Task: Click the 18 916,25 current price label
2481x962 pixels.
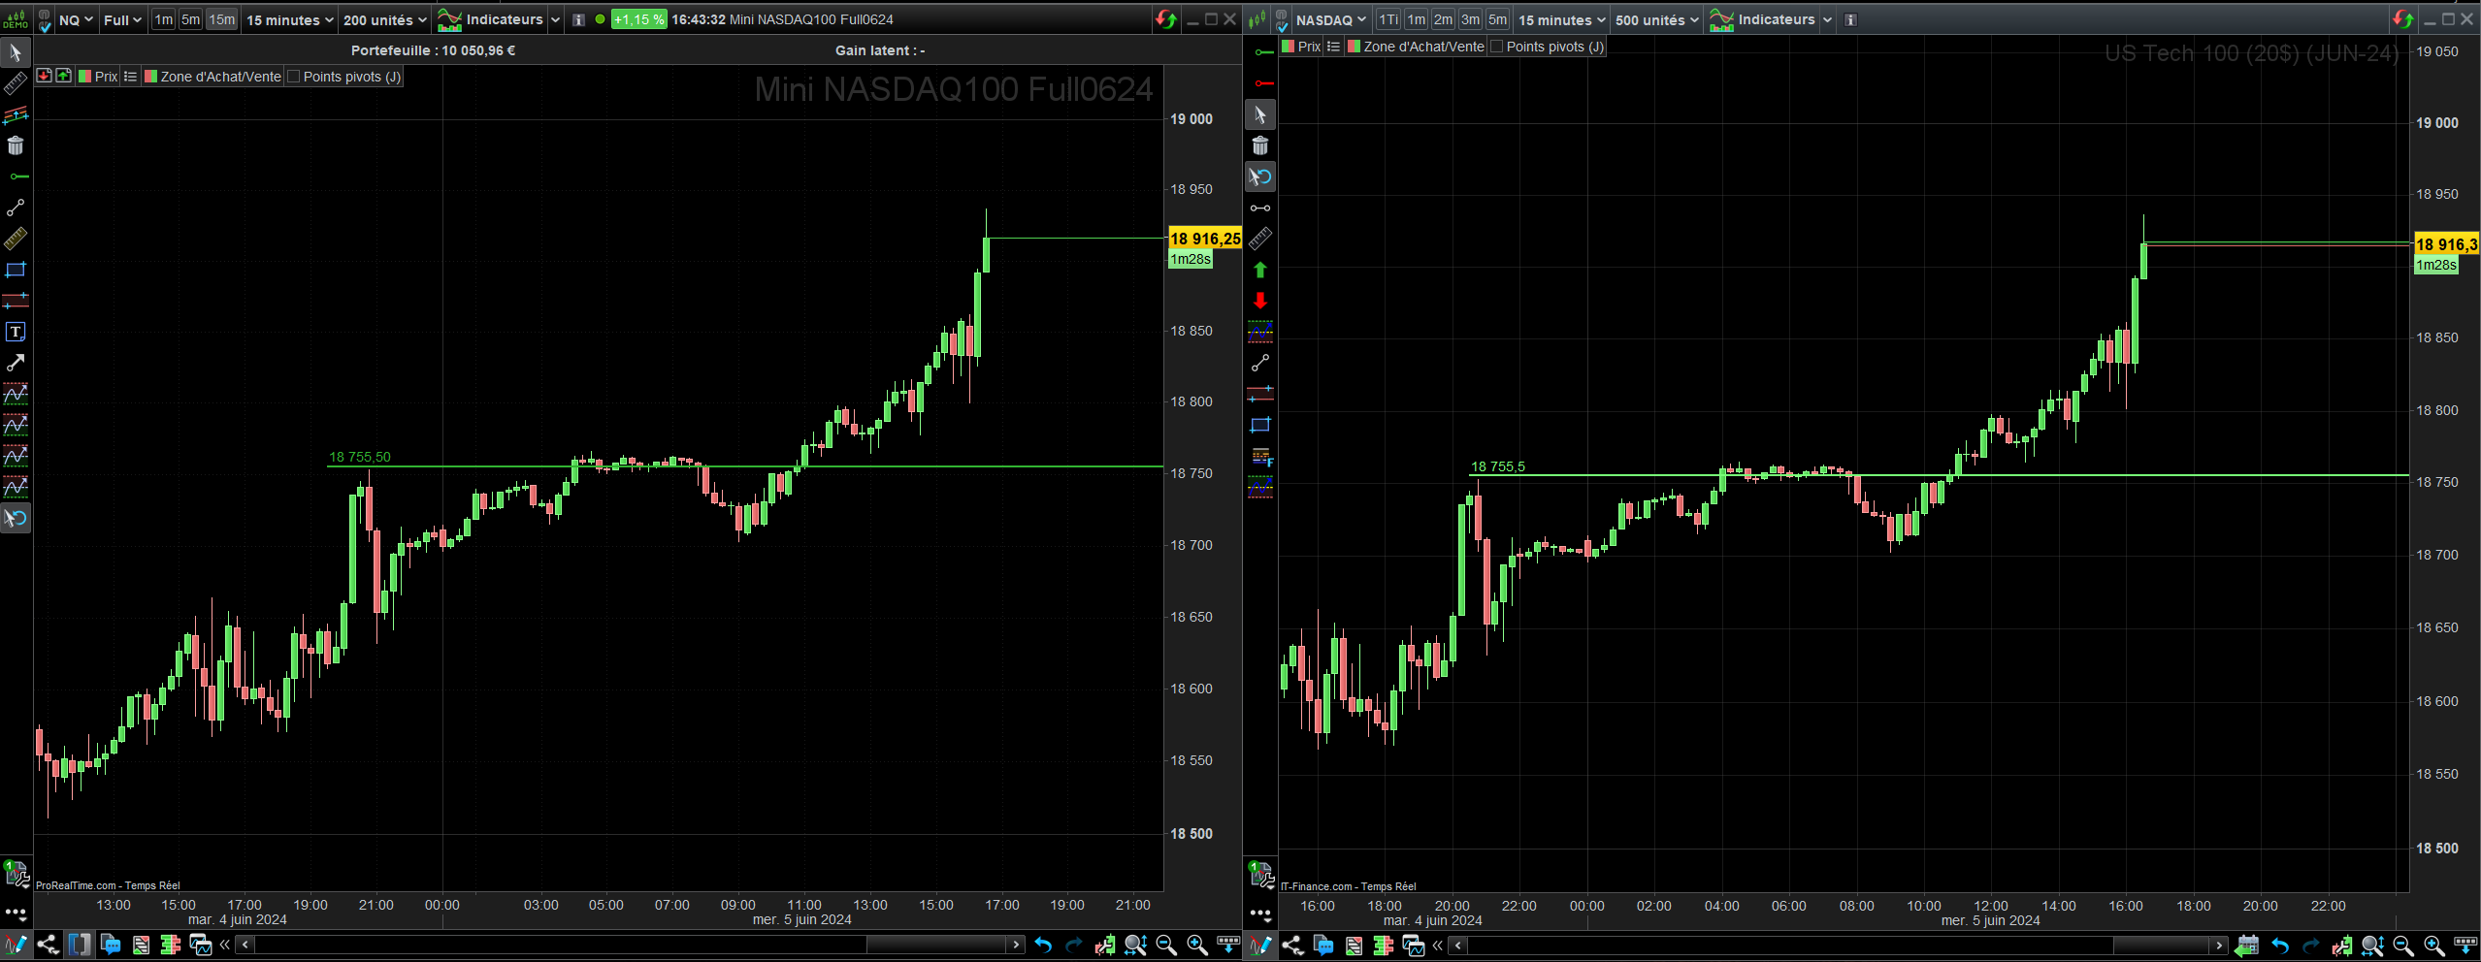Action: (x=1204, y=239)
